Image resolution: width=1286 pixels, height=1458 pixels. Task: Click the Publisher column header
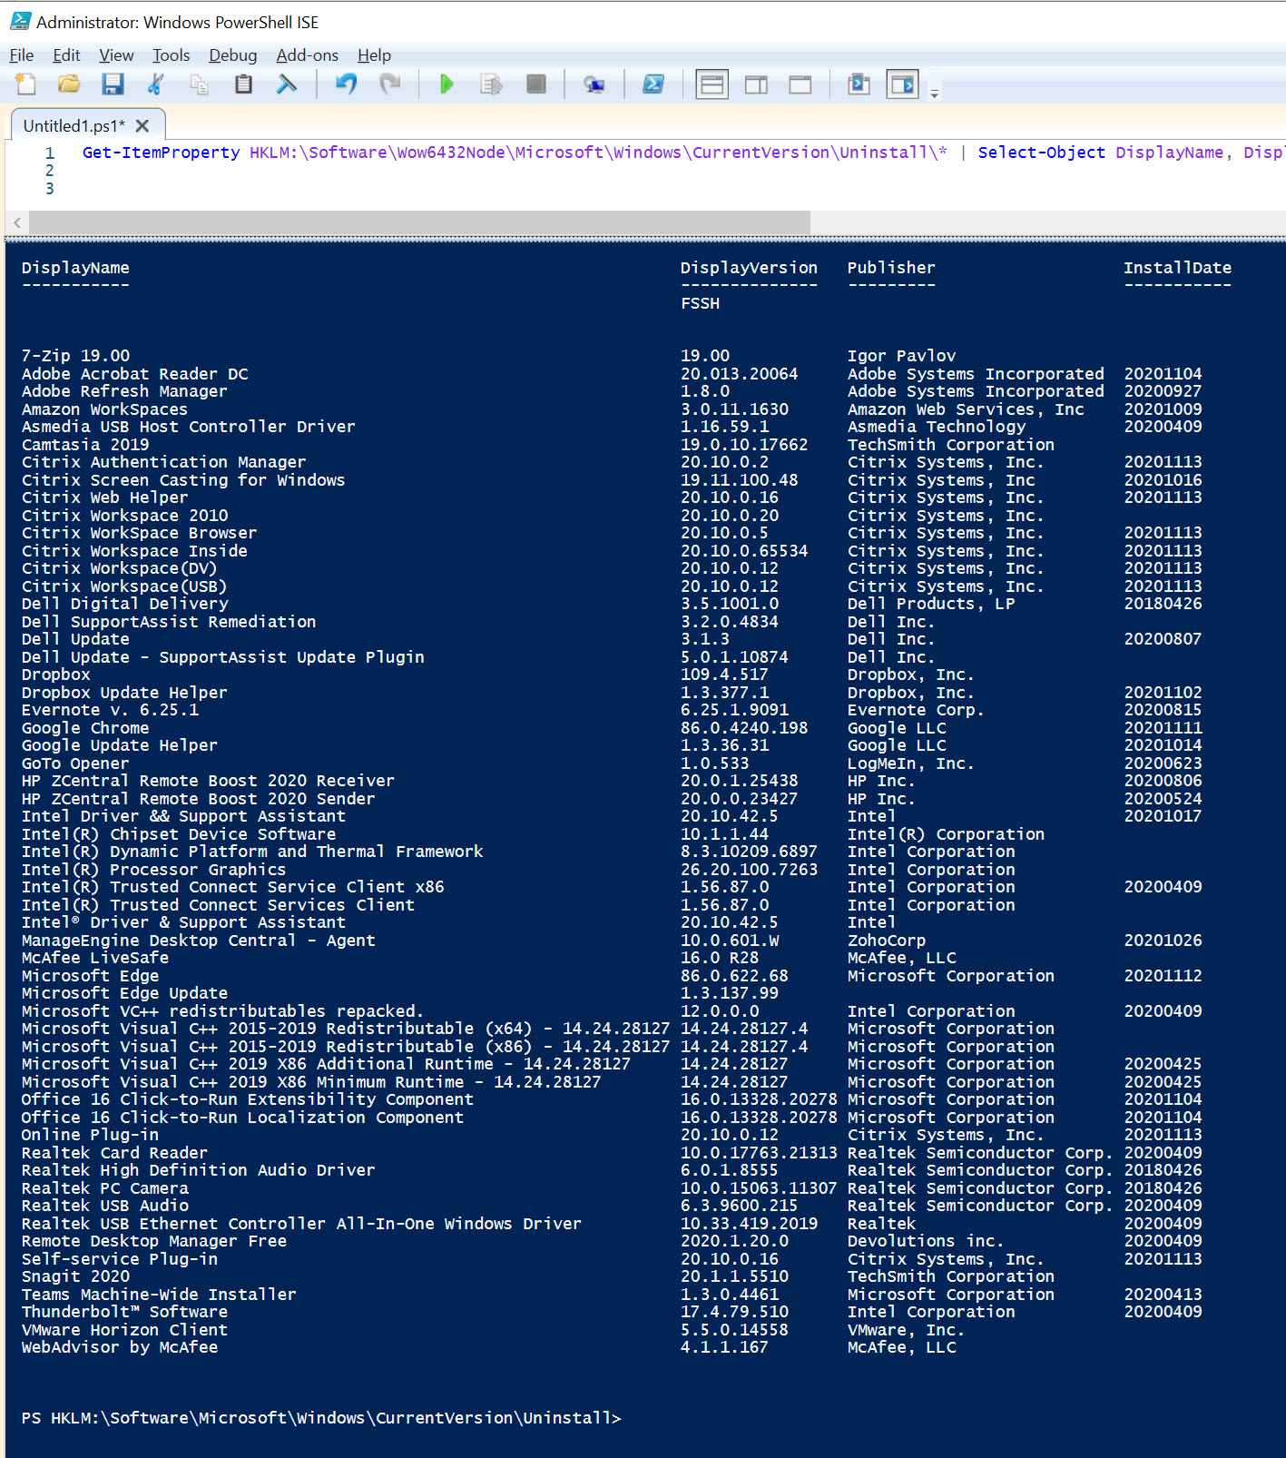tap(891, 268)
